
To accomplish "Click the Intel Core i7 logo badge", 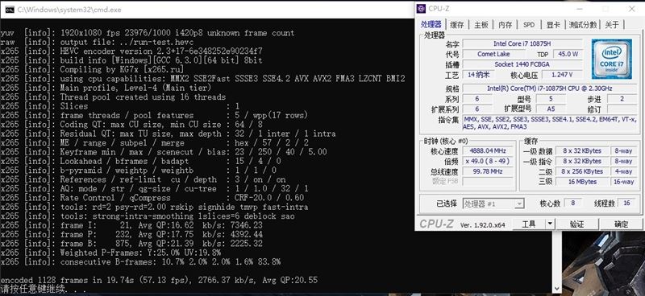I will [611, 59].
